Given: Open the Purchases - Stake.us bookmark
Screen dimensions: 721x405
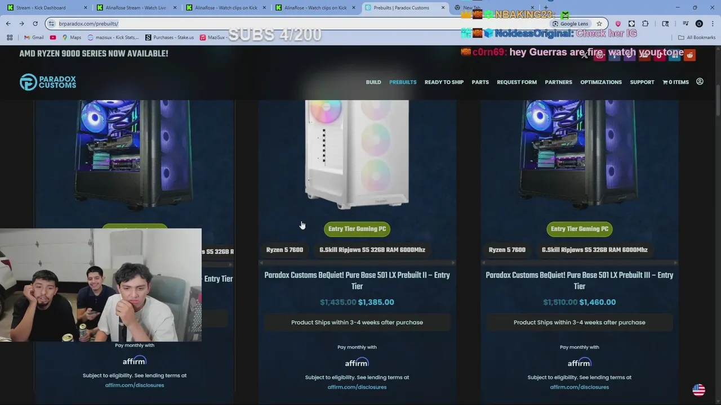Looking at the screenshot, I should [170, 38].
